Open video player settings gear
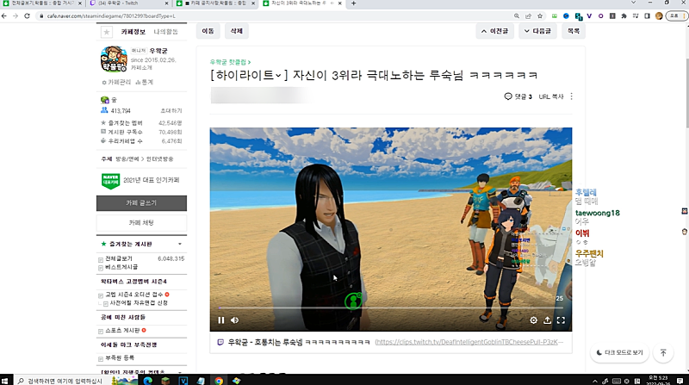Viewport: 689px width, 385px height. (x=533, y=320)
